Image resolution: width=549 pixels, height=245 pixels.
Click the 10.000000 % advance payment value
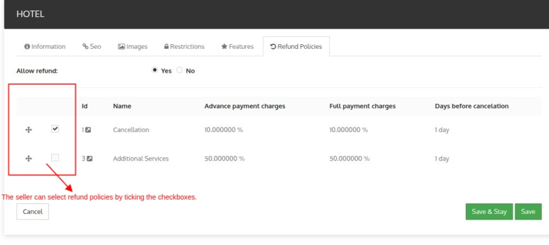coord(223,130)
